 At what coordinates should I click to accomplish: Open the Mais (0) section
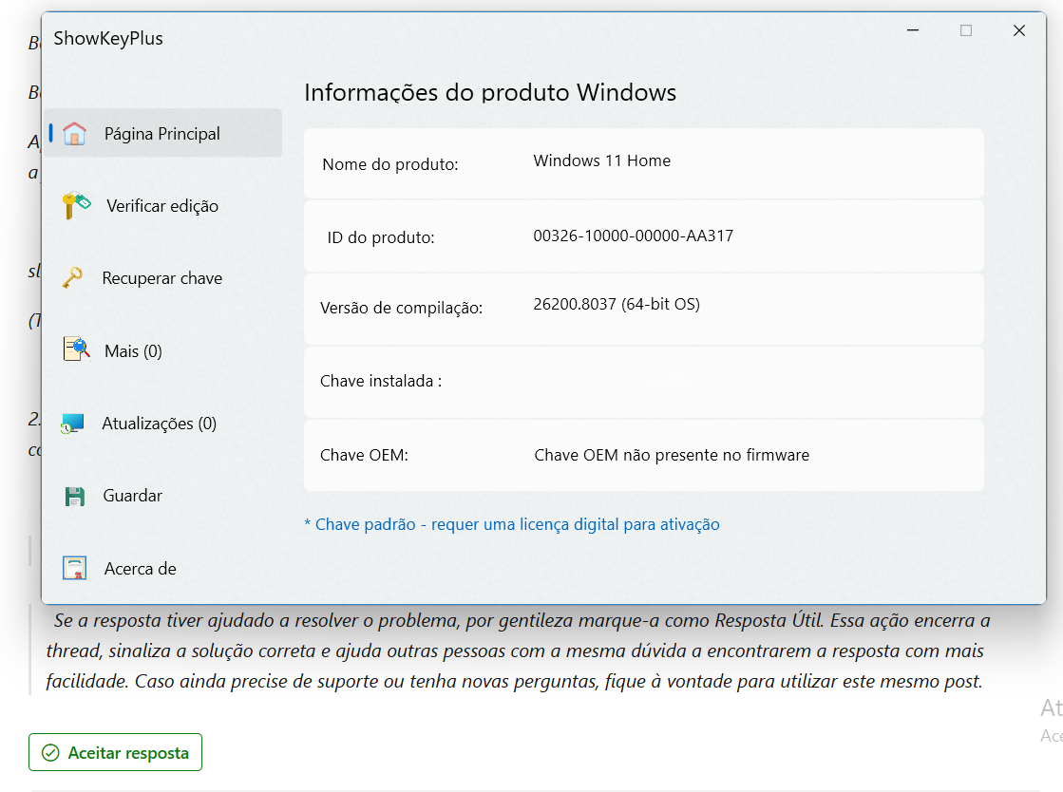click(163, 351)
